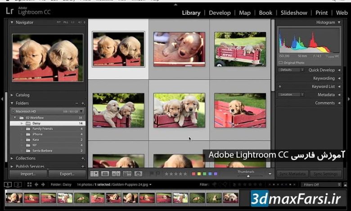Viewport: 351px width, 211px height.
Task: Open Compare view (X|Y)
Action: click(116, 174)
